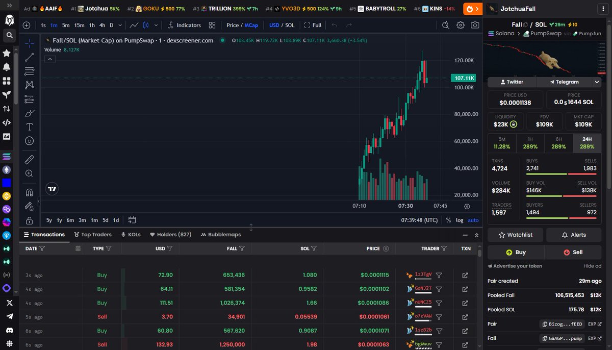Open alerts bell in left sidebar

(x=7, y=67)
